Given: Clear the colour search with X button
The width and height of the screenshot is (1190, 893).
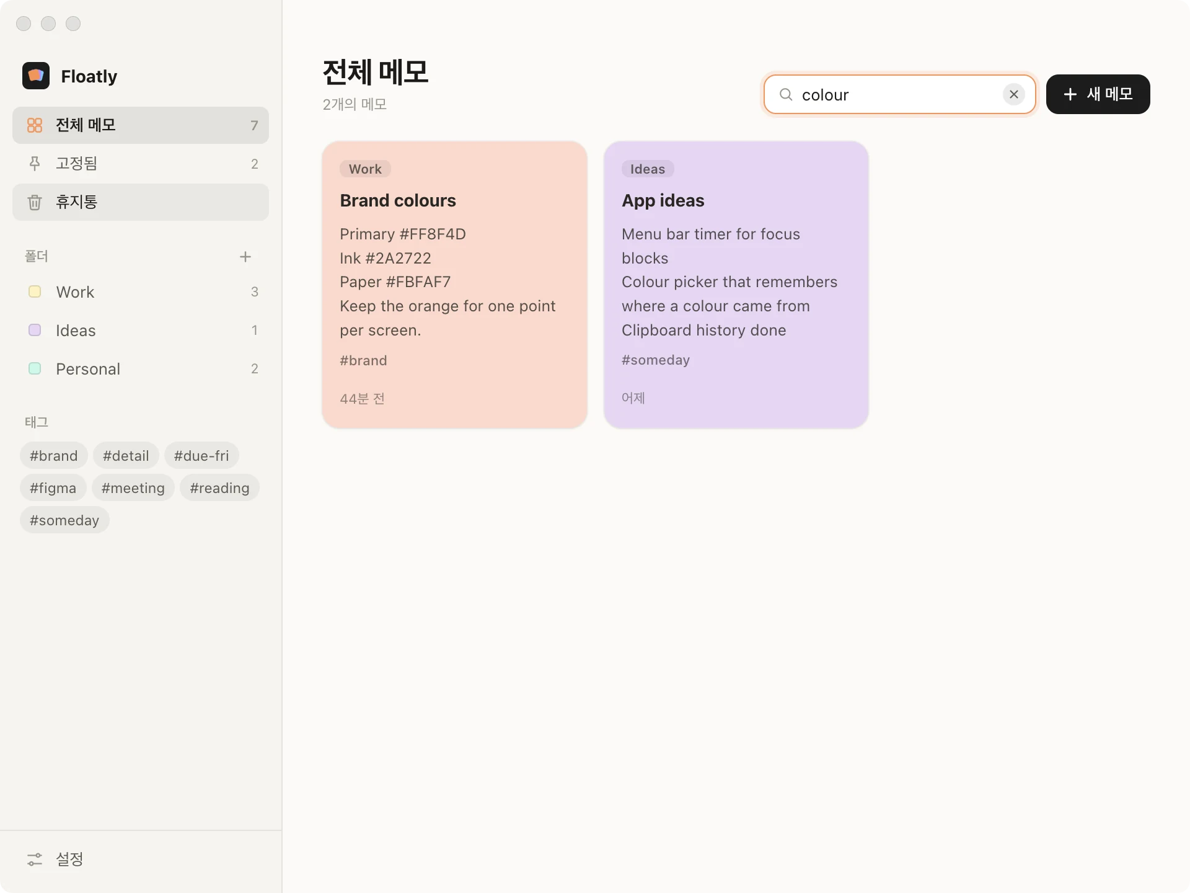Looking at the screenshot, I should tap(1014, 94).
